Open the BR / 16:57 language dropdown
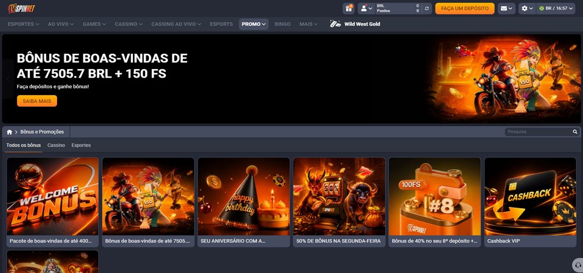Viewport: 583px width, 273px height. [x=556, y=8]
